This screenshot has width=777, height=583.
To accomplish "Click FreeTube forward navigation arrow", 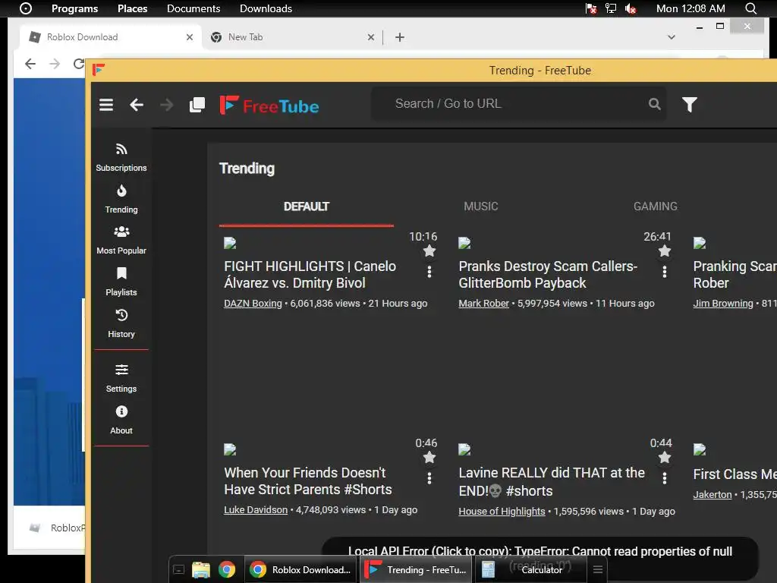I will [x=166, y=105].
